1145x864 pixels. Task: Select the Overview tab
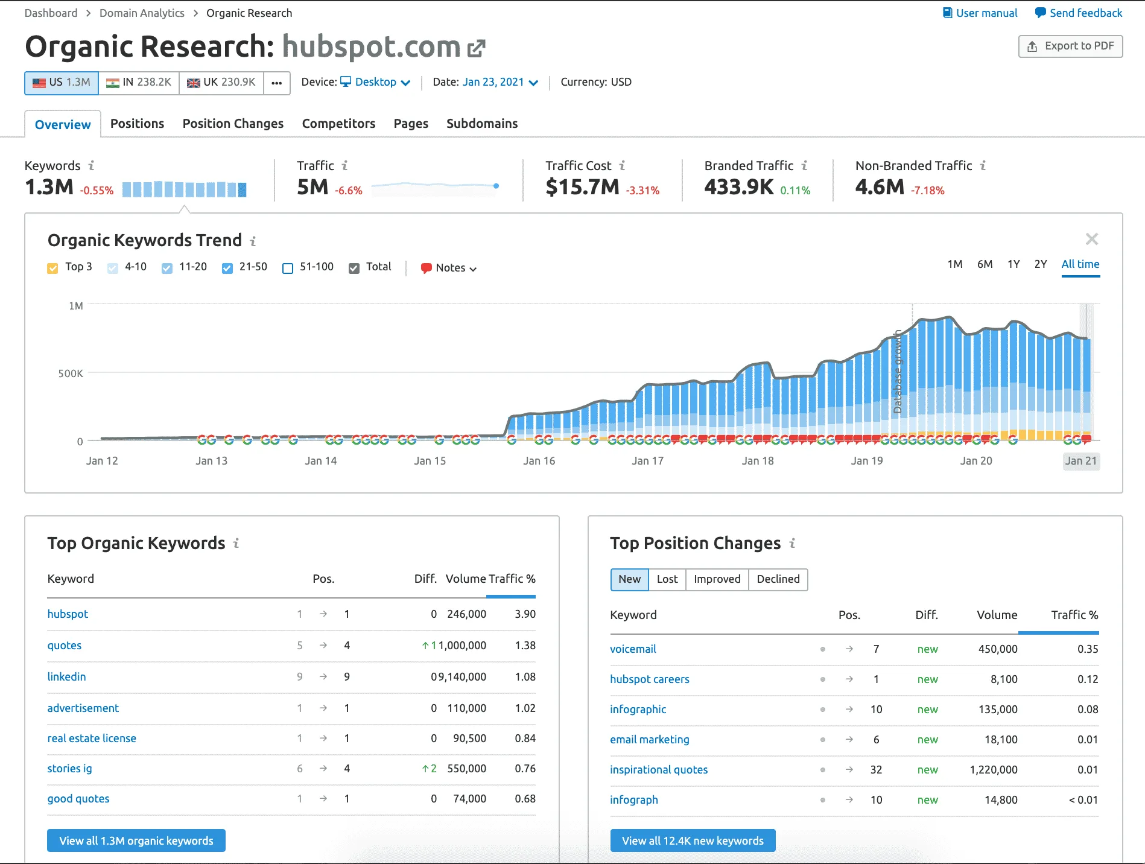(63, 124)
